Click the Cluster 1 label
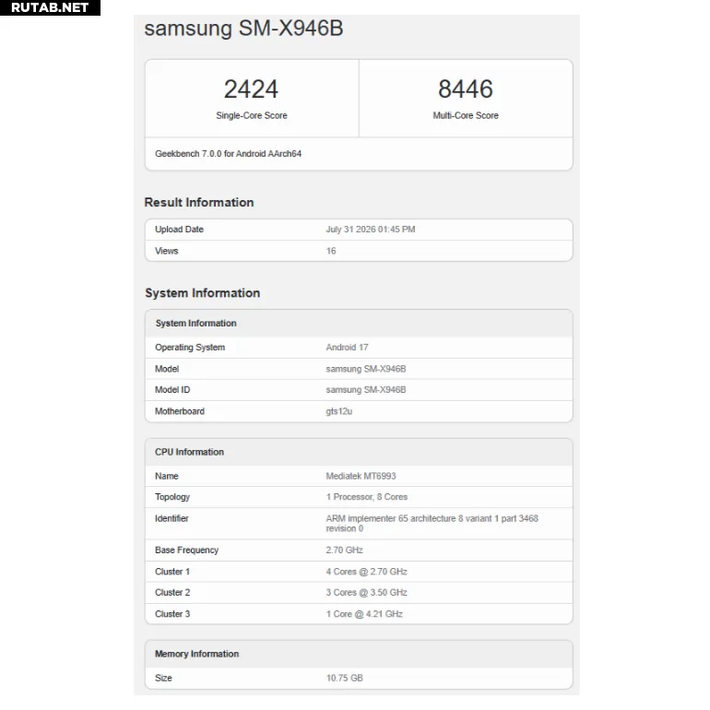Viewport: 710px width, 710px height. 172,572
